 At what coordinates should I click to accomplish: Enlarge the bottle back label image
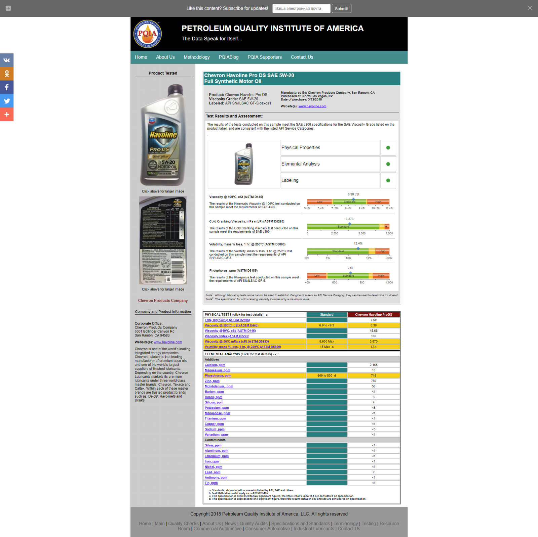163,240
